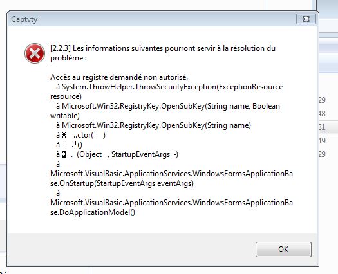
Task: Click the black square glyph in stack trace
Action: pos(64,154)
